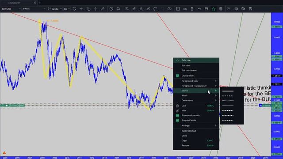
Task: Expand the Width submenu
Action: (196, 95)
